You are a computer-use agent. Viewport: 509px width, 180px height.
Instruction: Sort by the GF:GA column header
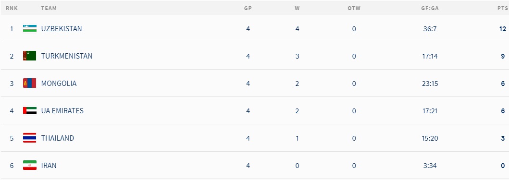click(430, 9)
